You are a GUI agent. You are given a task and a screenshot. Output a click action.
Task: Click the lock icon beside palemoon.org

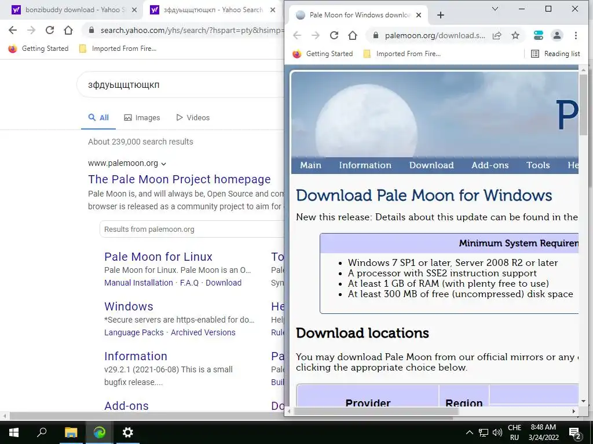(375, 35)
